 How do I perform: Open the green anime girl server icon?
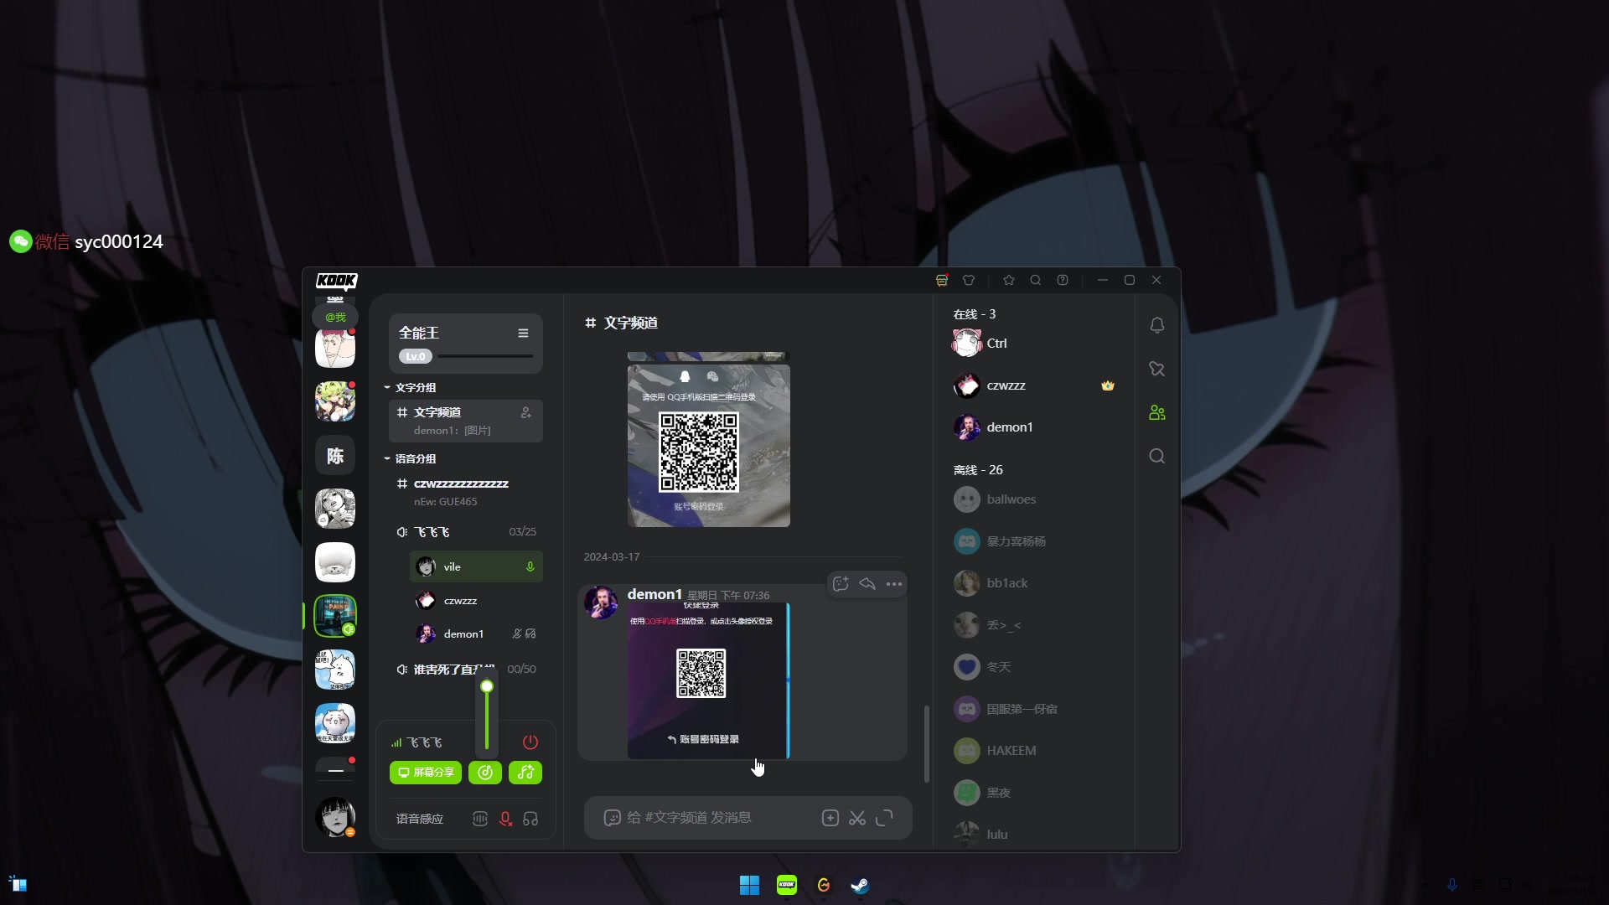coord(335,402)
